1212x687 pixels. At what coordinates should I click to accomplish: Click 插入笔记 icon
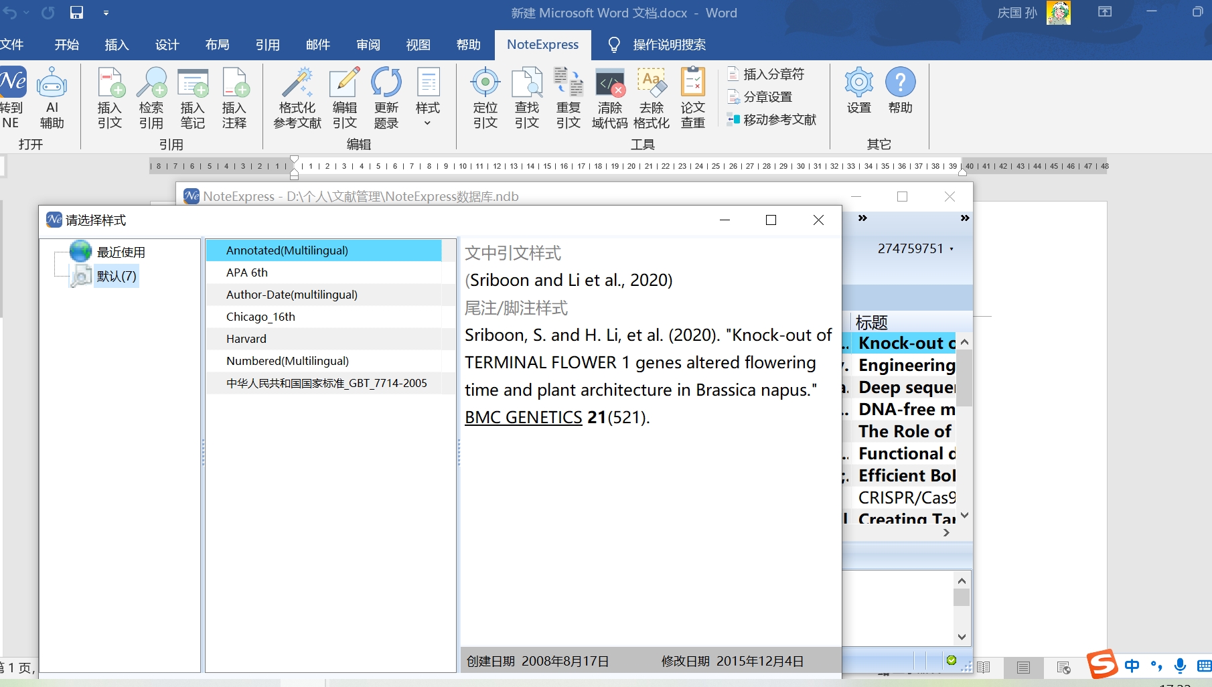tap(193, 98)
